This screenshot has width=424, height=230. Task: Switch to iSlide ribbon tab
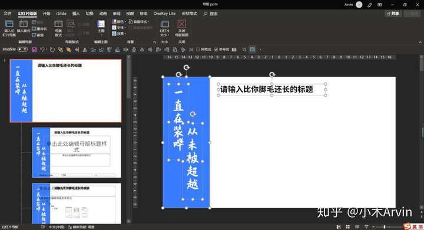coord(61,13)
